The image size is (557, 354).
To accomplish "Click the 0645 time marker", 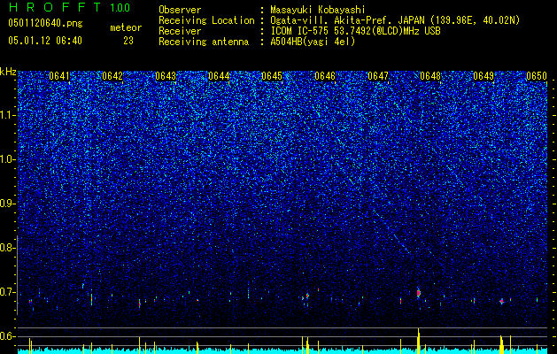I will click(272, 76).
